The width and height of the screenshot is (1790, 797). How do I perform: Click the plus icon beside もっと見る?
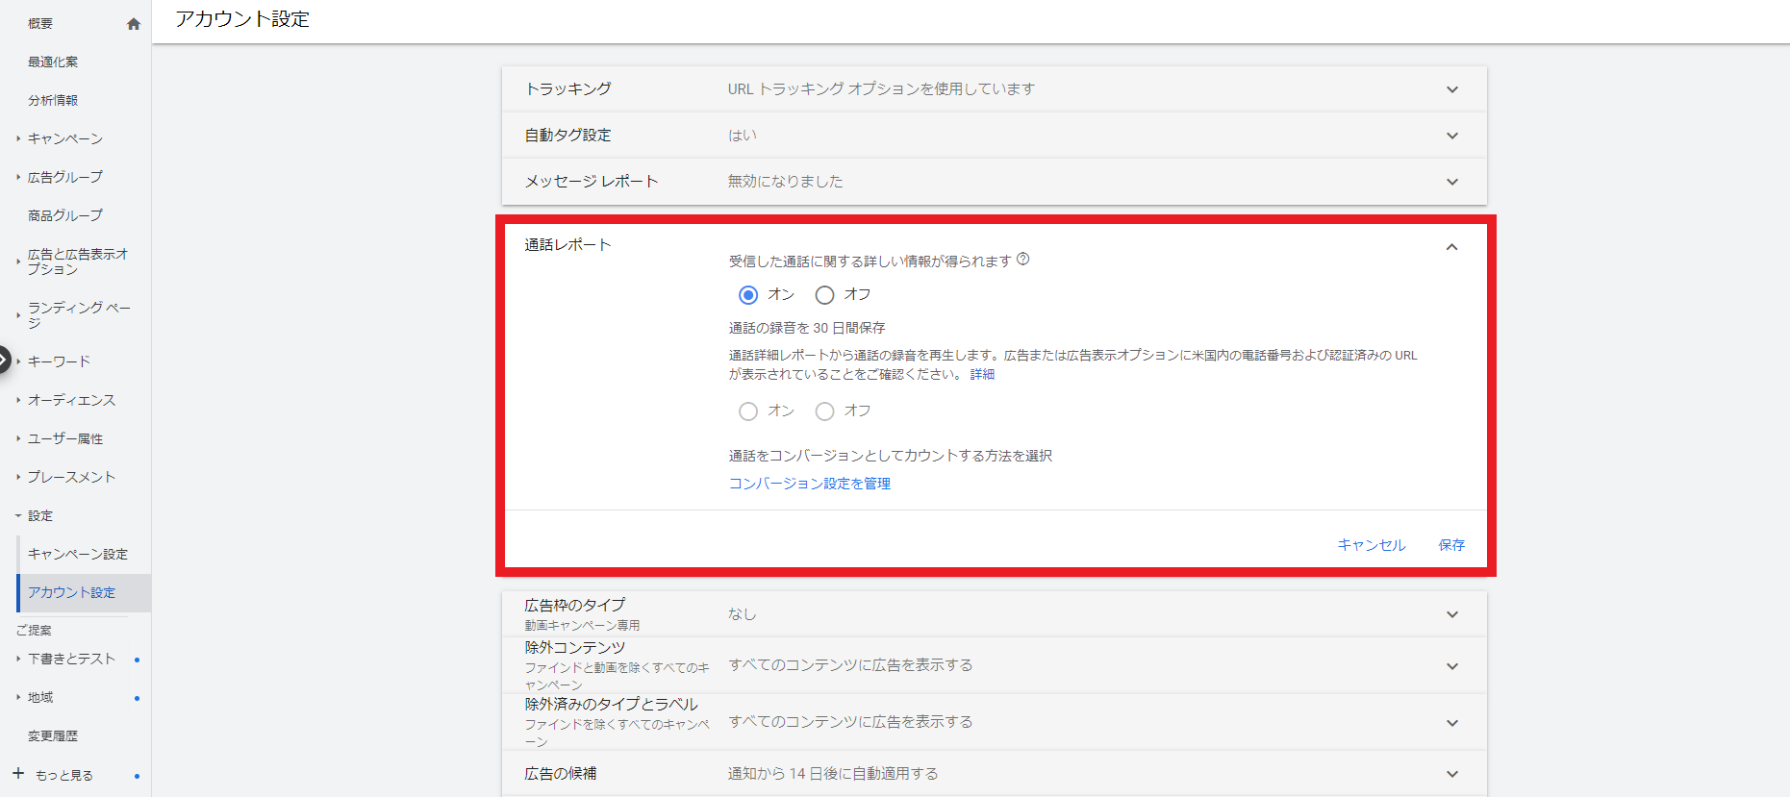tap(18, 773)
